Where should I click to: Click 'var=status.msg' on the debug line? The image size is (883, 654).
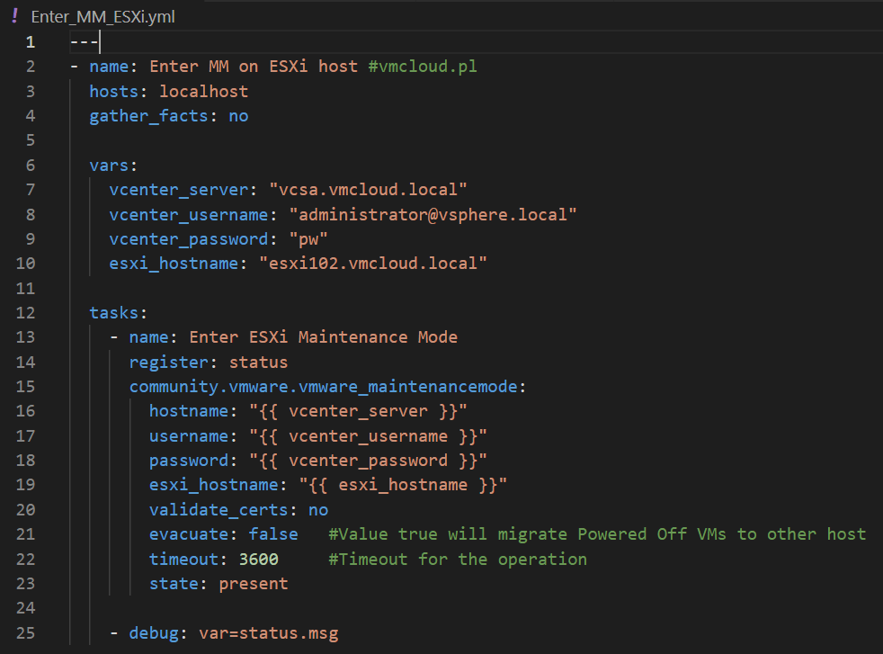269,633
